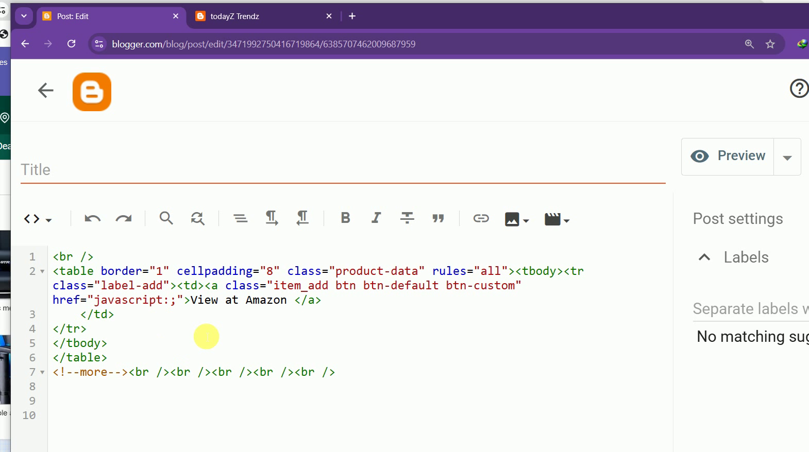Click the '<!--more-->' comment on line 7

click(91, 372)
